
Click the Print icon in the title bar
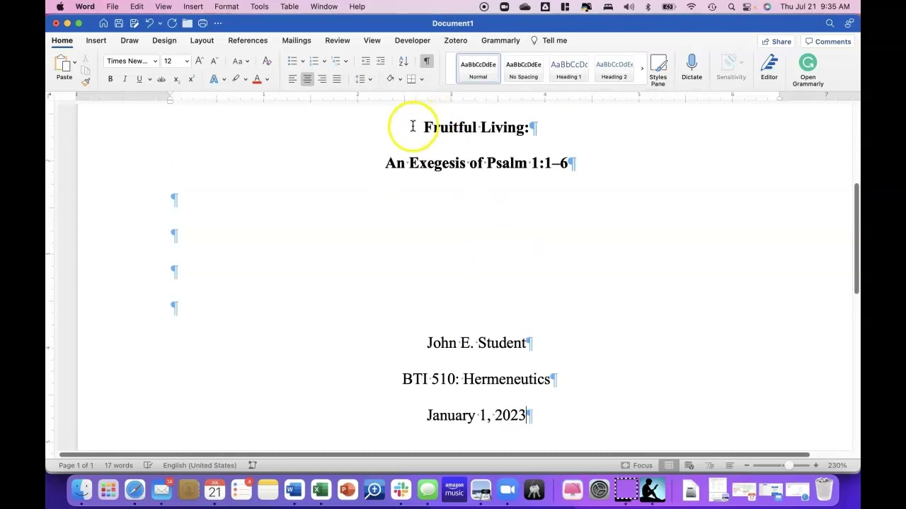tap(202, 23)
